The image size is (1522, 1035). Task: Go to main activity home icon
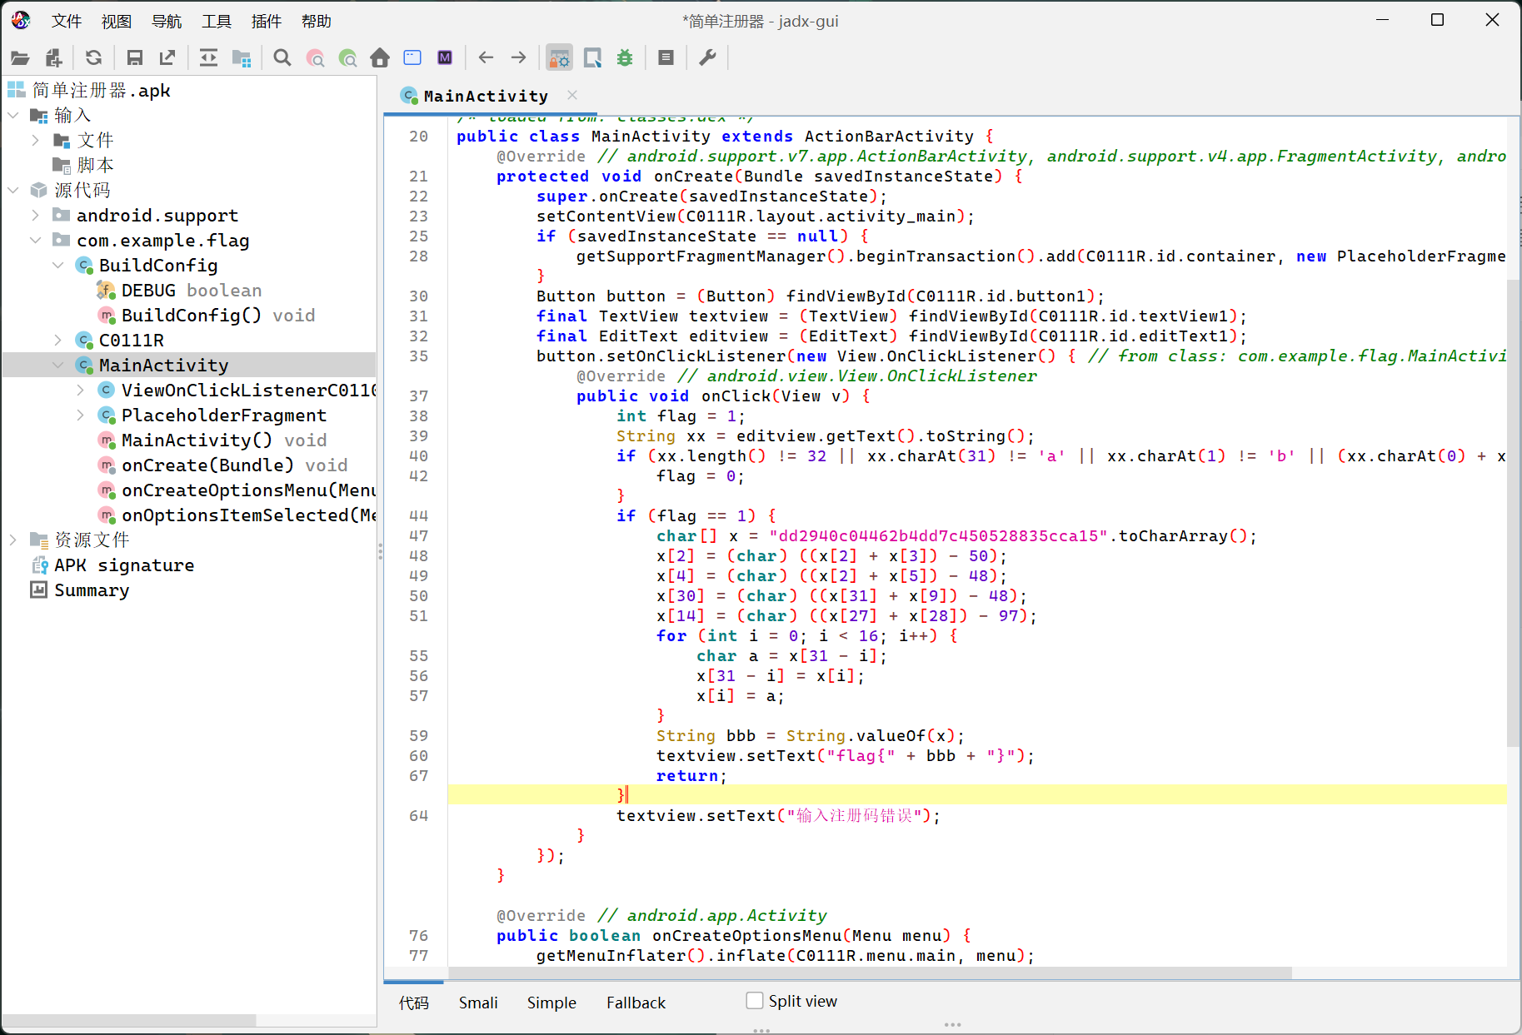(x=380, y=57)
